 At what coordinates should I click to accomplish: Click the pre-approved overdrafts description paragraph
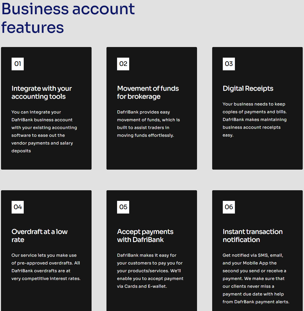(46, 267)
